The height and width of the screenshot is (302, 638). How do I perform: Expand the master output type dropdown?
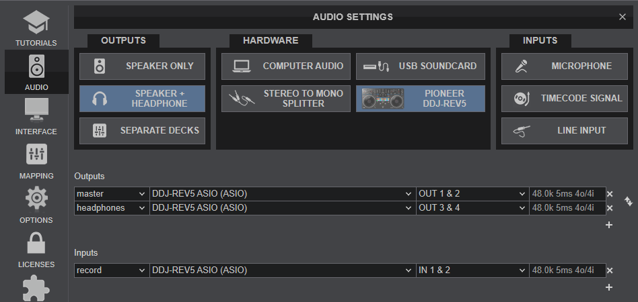110,194
